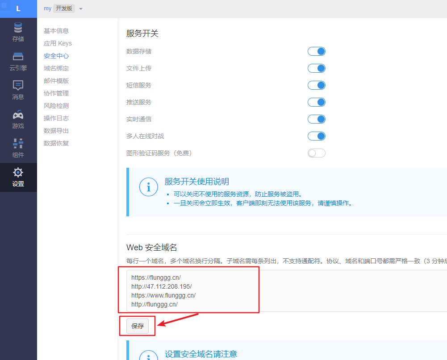Click the http://47.112.208.195/ line
The width and height of the screenshot is (447, 360).
(x=161, y=286)
